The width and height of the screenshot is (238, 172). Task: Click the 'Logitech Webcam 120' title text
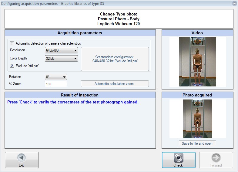[119, 24]
